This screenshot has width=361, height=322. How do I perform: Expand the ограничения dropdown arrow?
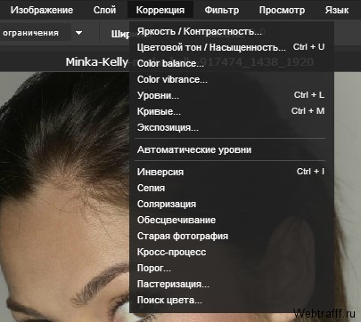tap(78, 33)
